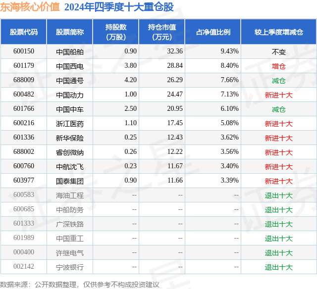Click 新进十大 status for 浙江医药
The height and width of the screenshot is (289, 317).
[279, 124]
